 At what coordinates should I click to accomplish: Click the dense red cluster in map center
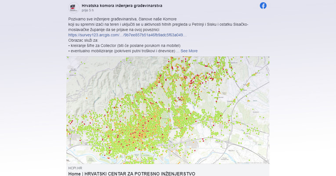[137, 134]
